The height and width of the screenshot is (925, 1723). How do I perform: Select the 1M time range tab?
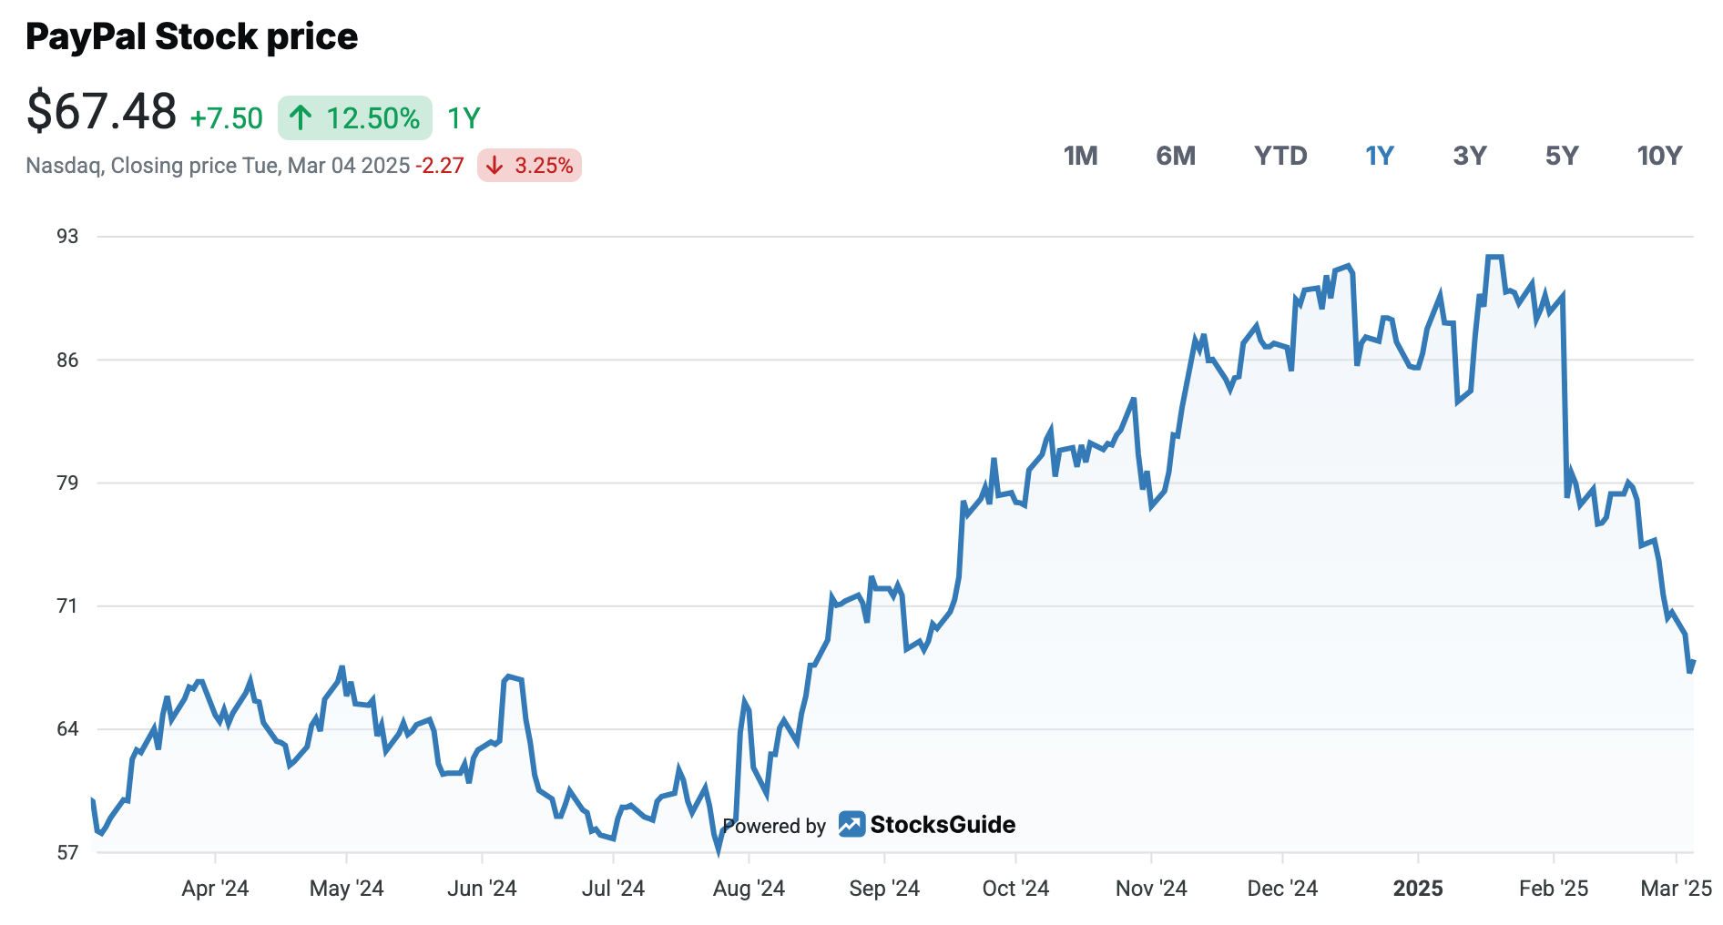point(1080,156)
